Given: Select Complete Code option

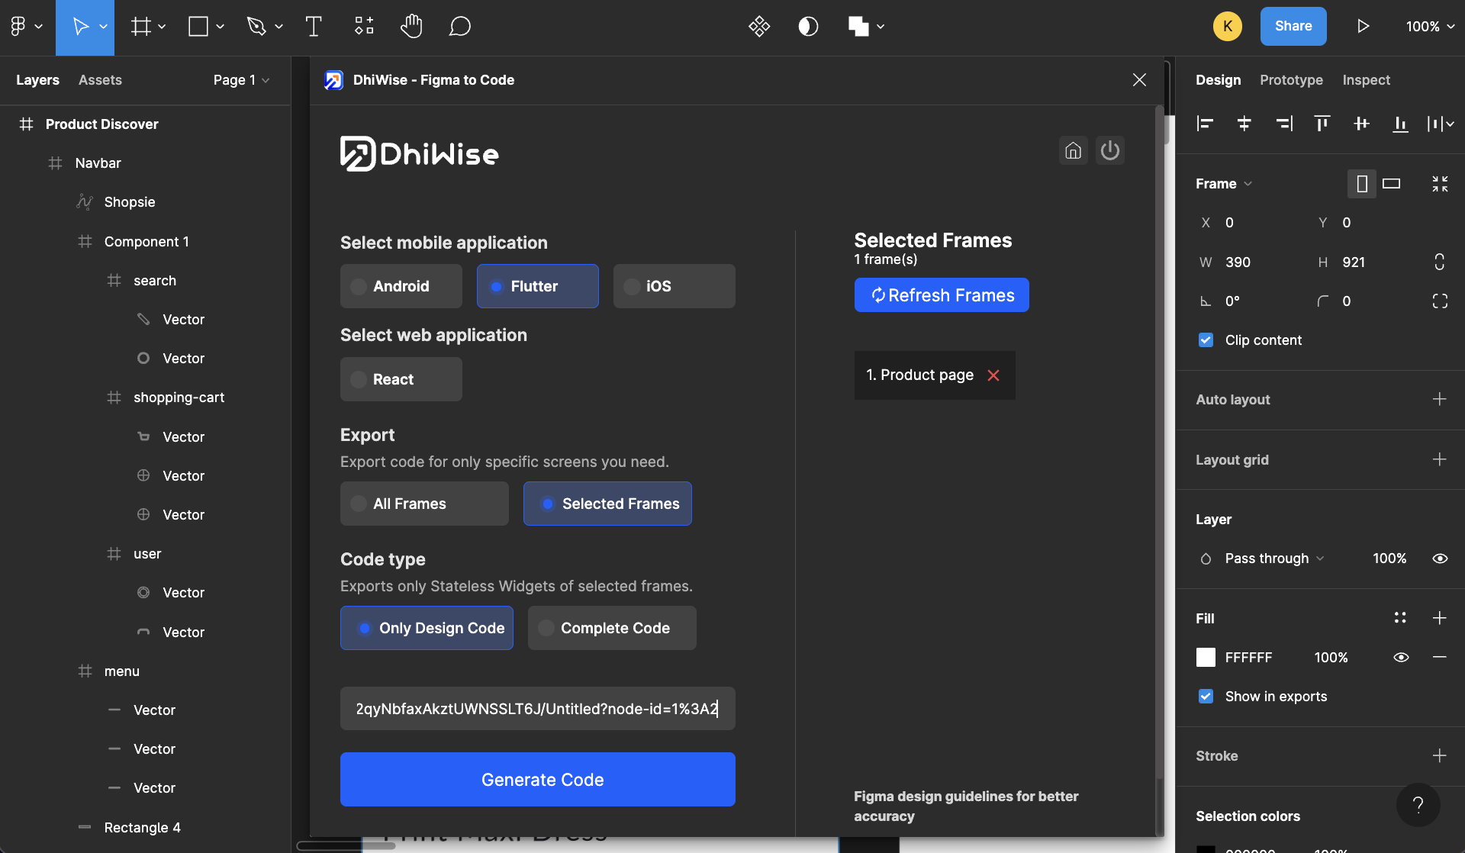Looking at the screenshot, I should [x=612, y=628].
